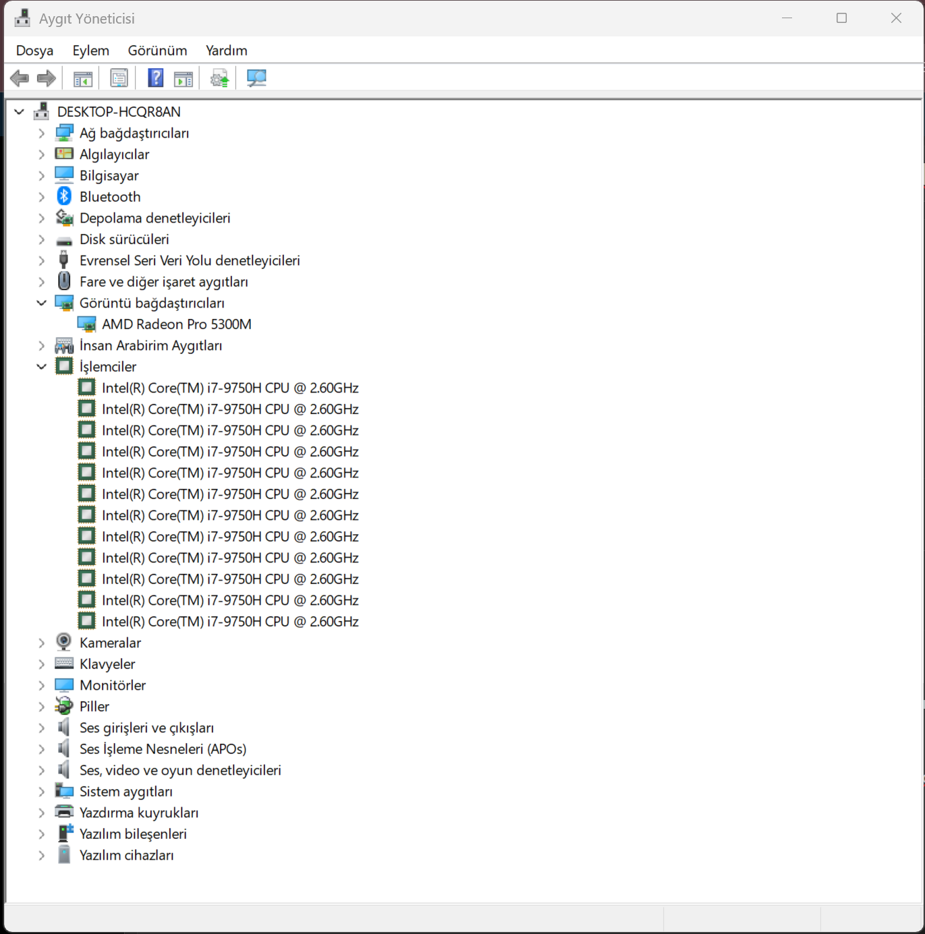Open the Eylem menu
The height and width of the screenshot is (934, 925).
[91, 51]
